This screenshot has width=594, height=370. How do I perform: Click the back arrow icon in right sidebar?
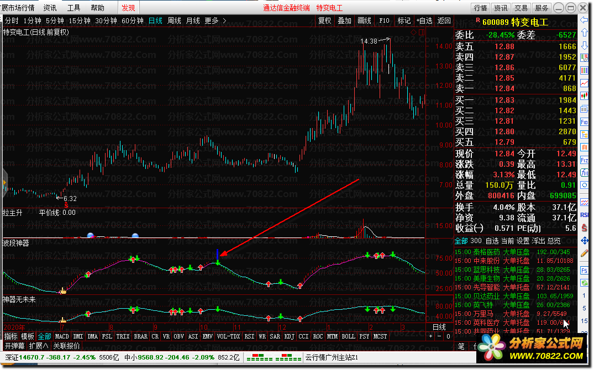(x=584, y=19)
